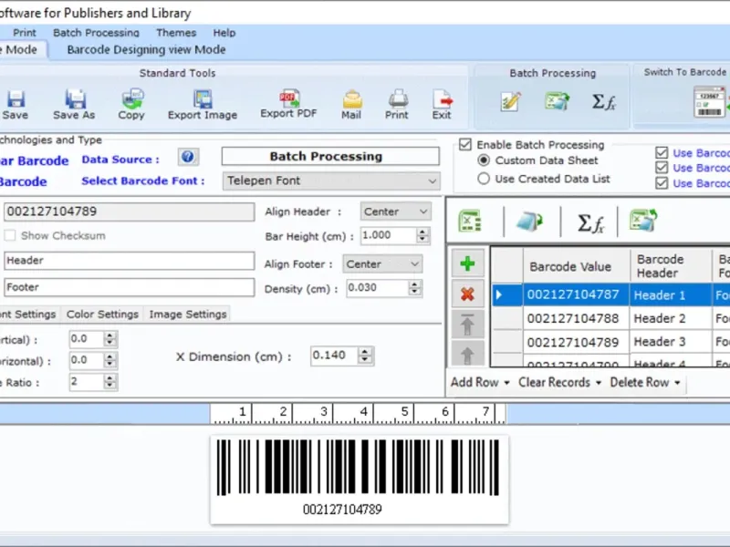Image resolution: width=730 pixels, height=547 pixels.
Task: Click the sigma formula icon above the data sheet
Action: click(590, 222)
